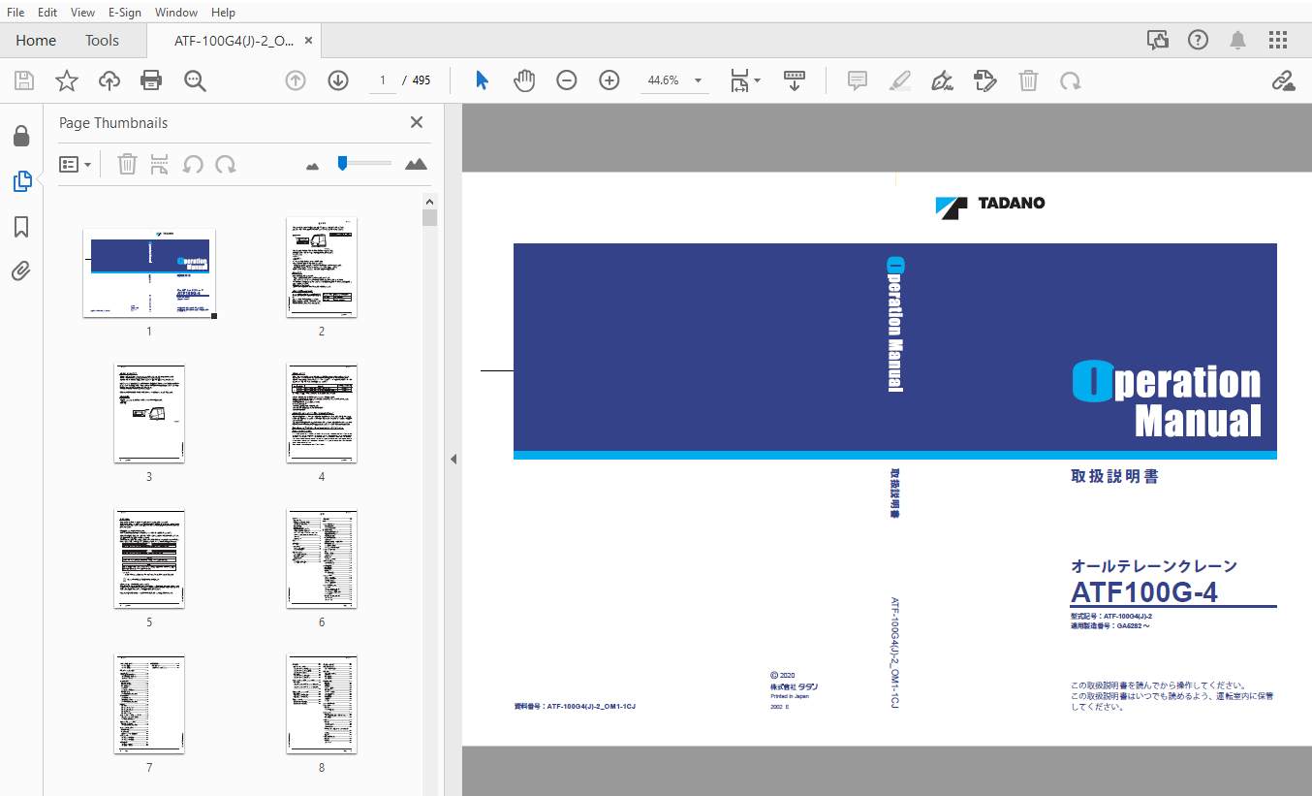Open Help question mark
Viewport: 1312px width, 796px height.
[x=1199, y=40]
